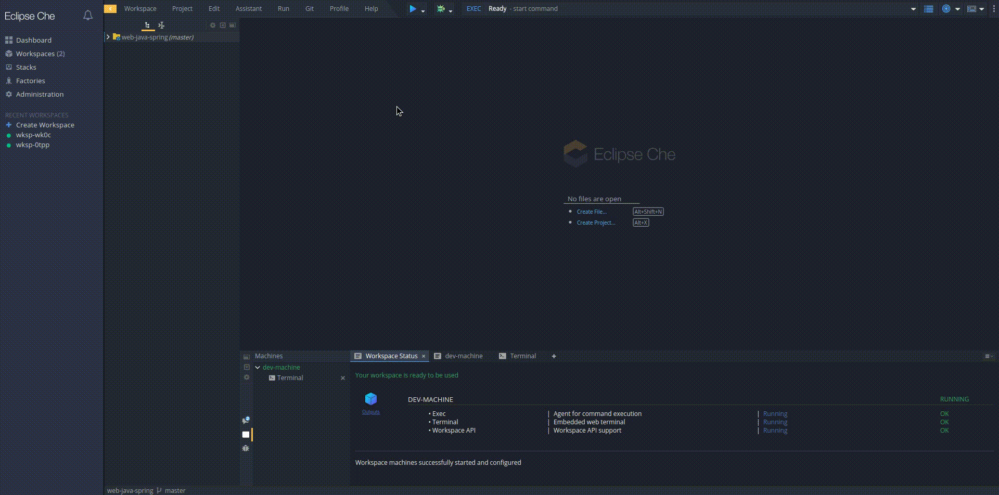Collapse the dev-machine node in Machines panel
This screenshot has height=495, width=999.
[x=258, y=367]
